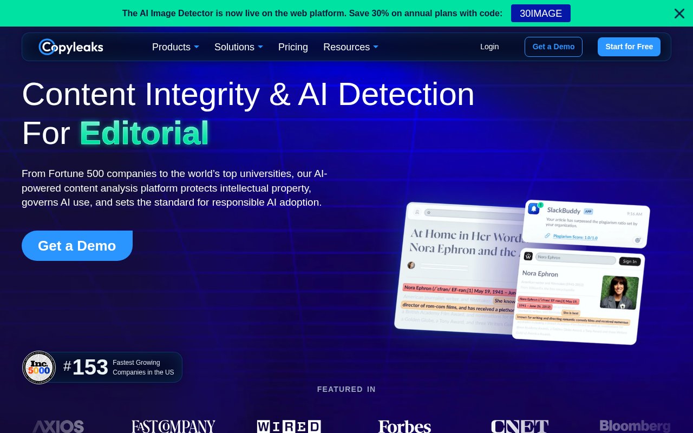Copy the 30IMAGE promo code button
Image resolution: width=693 pixels, height=433 pixels.
click(540, 14)
